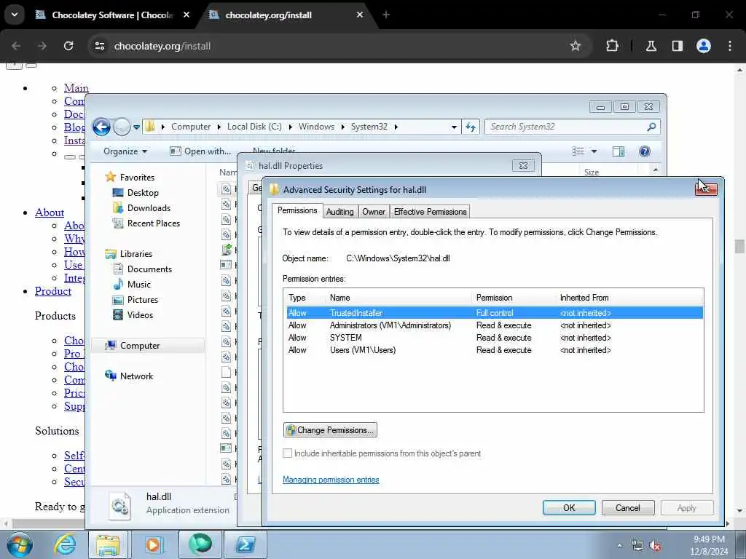Open Windows Media Player taskbar icon
The height and width of the screenshot is (559, 746).
pyautogui.click(x=153, y=544)
